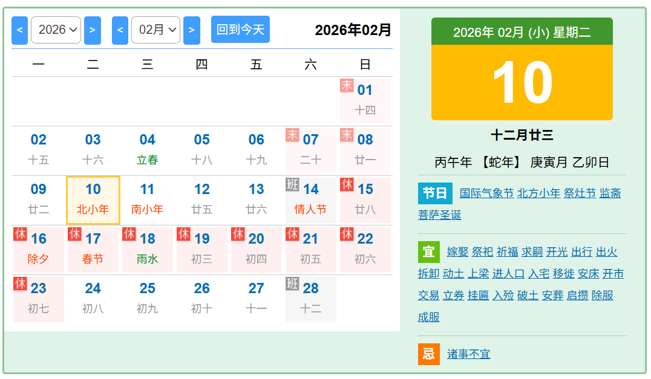This screenshot has height=379, width=651.
Task: Select highlighted date 10 北小年
Action: click(x=93, y=199)
